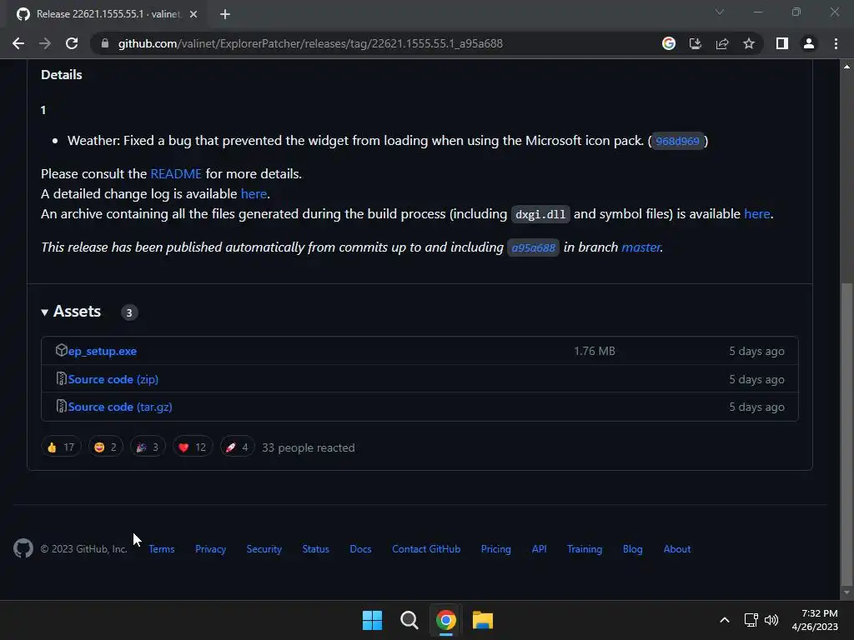Viewport: 854px width, 640px height.
Task: Open the browser side panel icon
Action: 782,43
